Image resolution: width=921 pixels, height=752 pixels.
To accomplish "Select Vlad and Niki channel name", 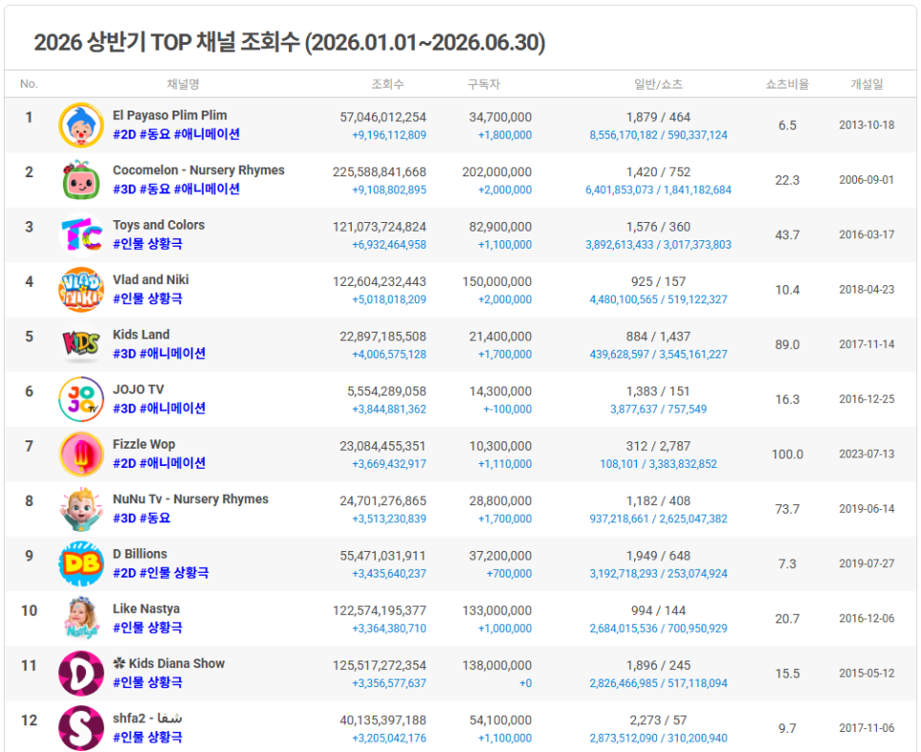I will pos(151,279).
